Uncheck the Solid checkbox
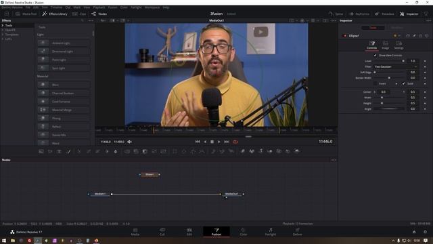 (403, 83)
